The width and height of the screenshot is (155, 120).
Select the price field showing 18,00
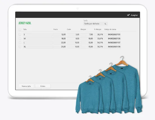pyautogui.click(x=60, y=39)
